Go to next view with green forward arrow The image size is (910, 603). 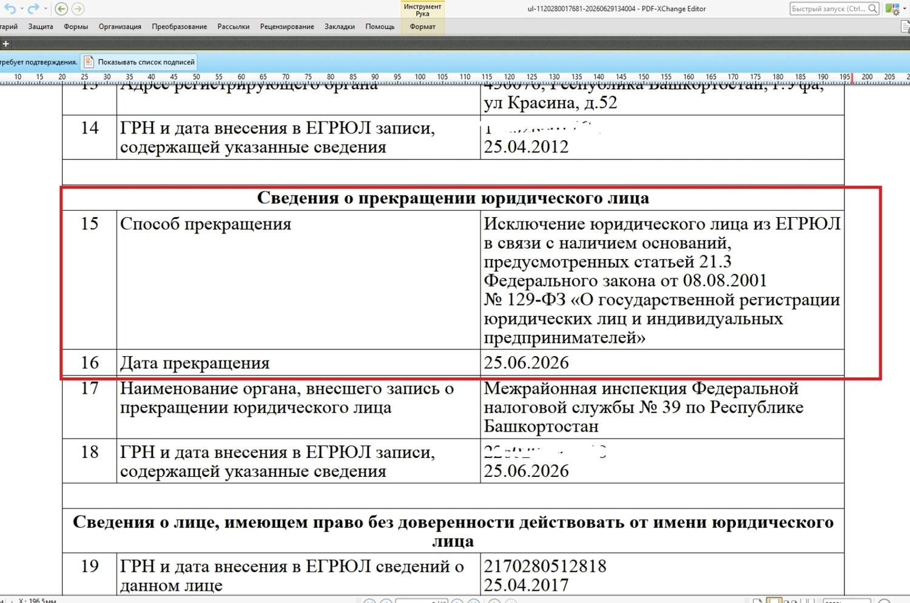pyautogui.click(x=78, y=8)
